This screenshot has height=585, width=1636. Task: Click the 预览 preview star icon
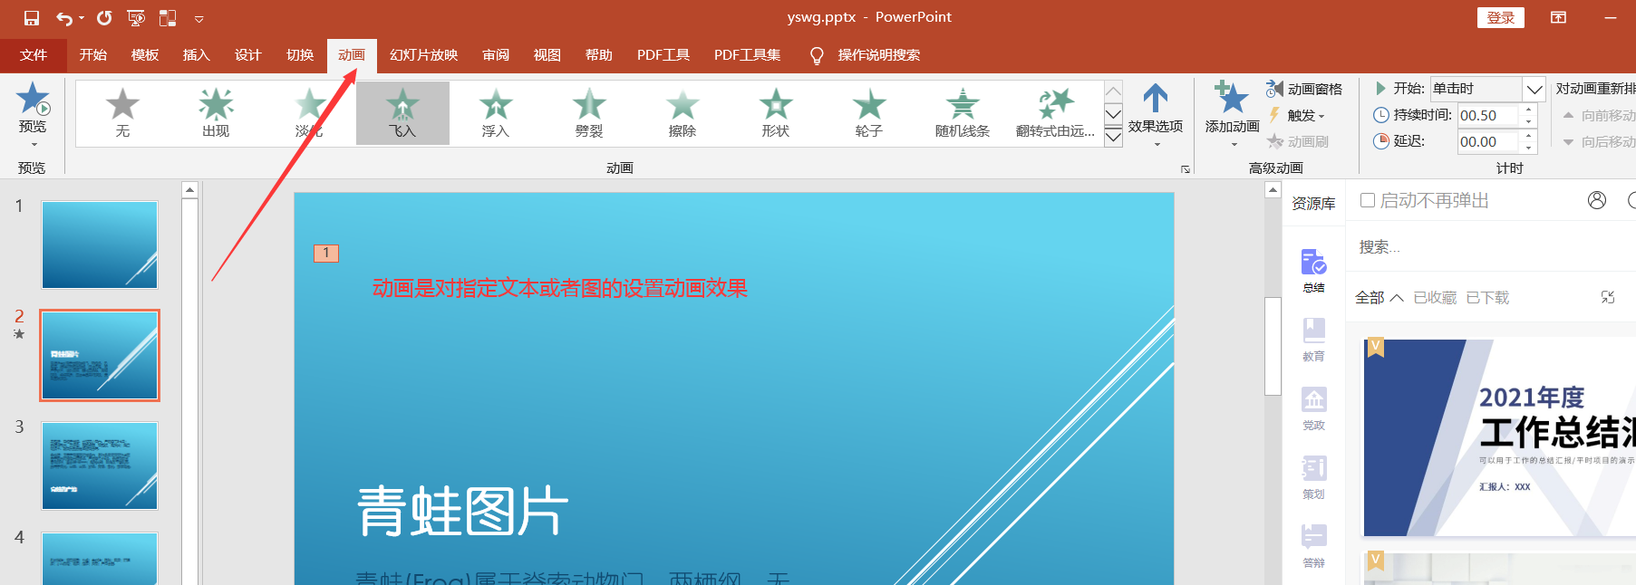click(33, 100)
